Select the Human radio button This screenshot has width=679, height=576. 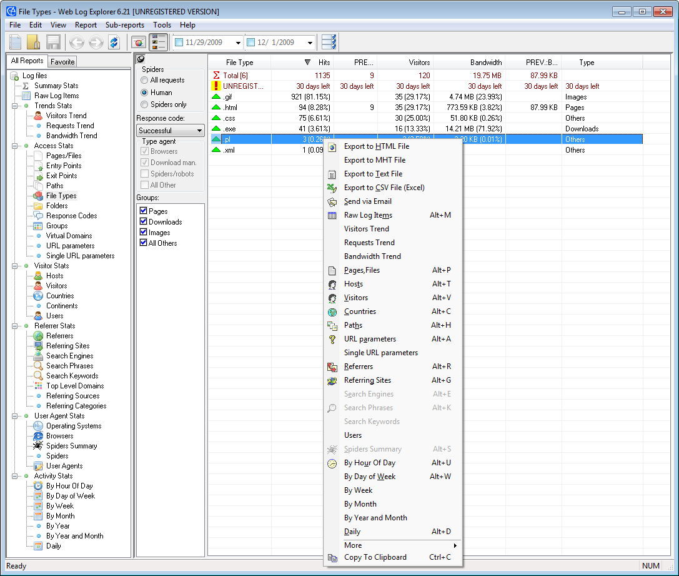pos(144,93)
